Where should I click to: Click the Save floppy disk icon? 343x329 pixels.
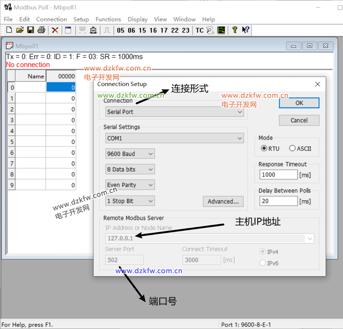click(31, 30)
